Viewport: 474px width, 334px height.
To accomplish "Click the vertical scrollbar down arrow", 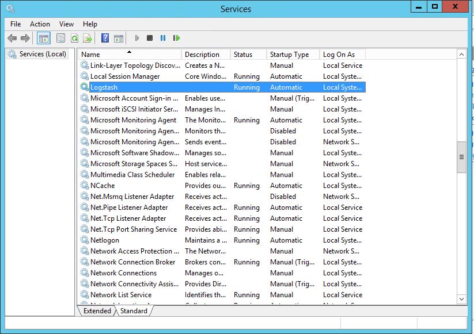I will tap(461, 299).
